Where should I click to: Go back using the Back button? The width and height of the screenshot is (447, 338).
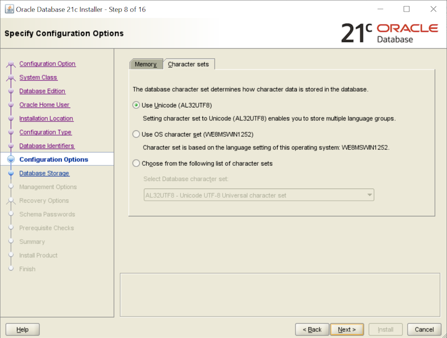click(312, 329)
